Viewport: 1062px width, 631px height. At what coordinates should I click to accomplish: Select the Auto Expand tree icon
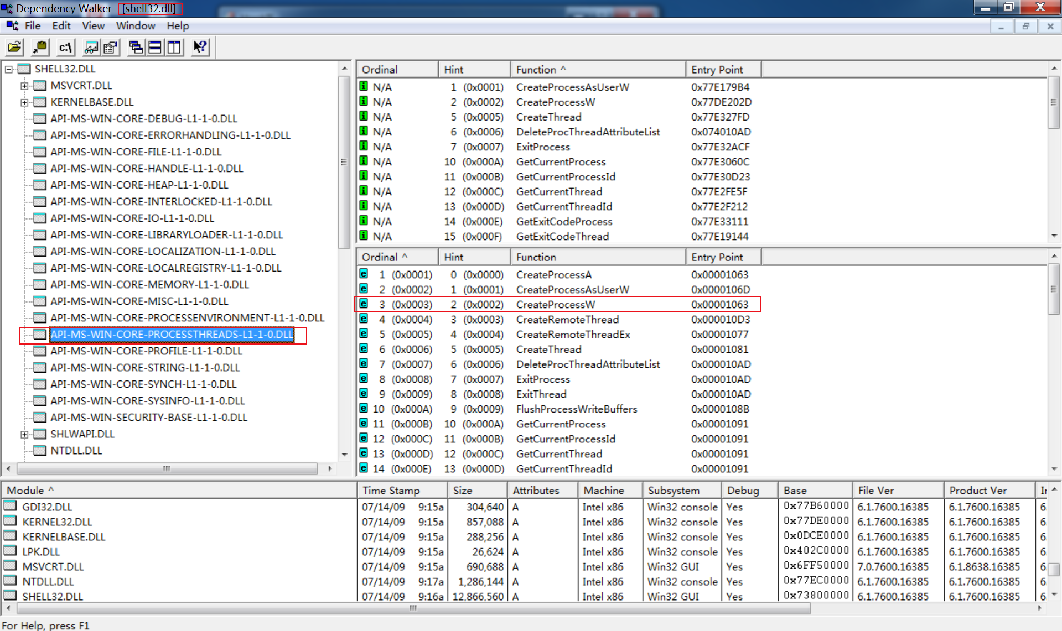[x=135, y=47]
